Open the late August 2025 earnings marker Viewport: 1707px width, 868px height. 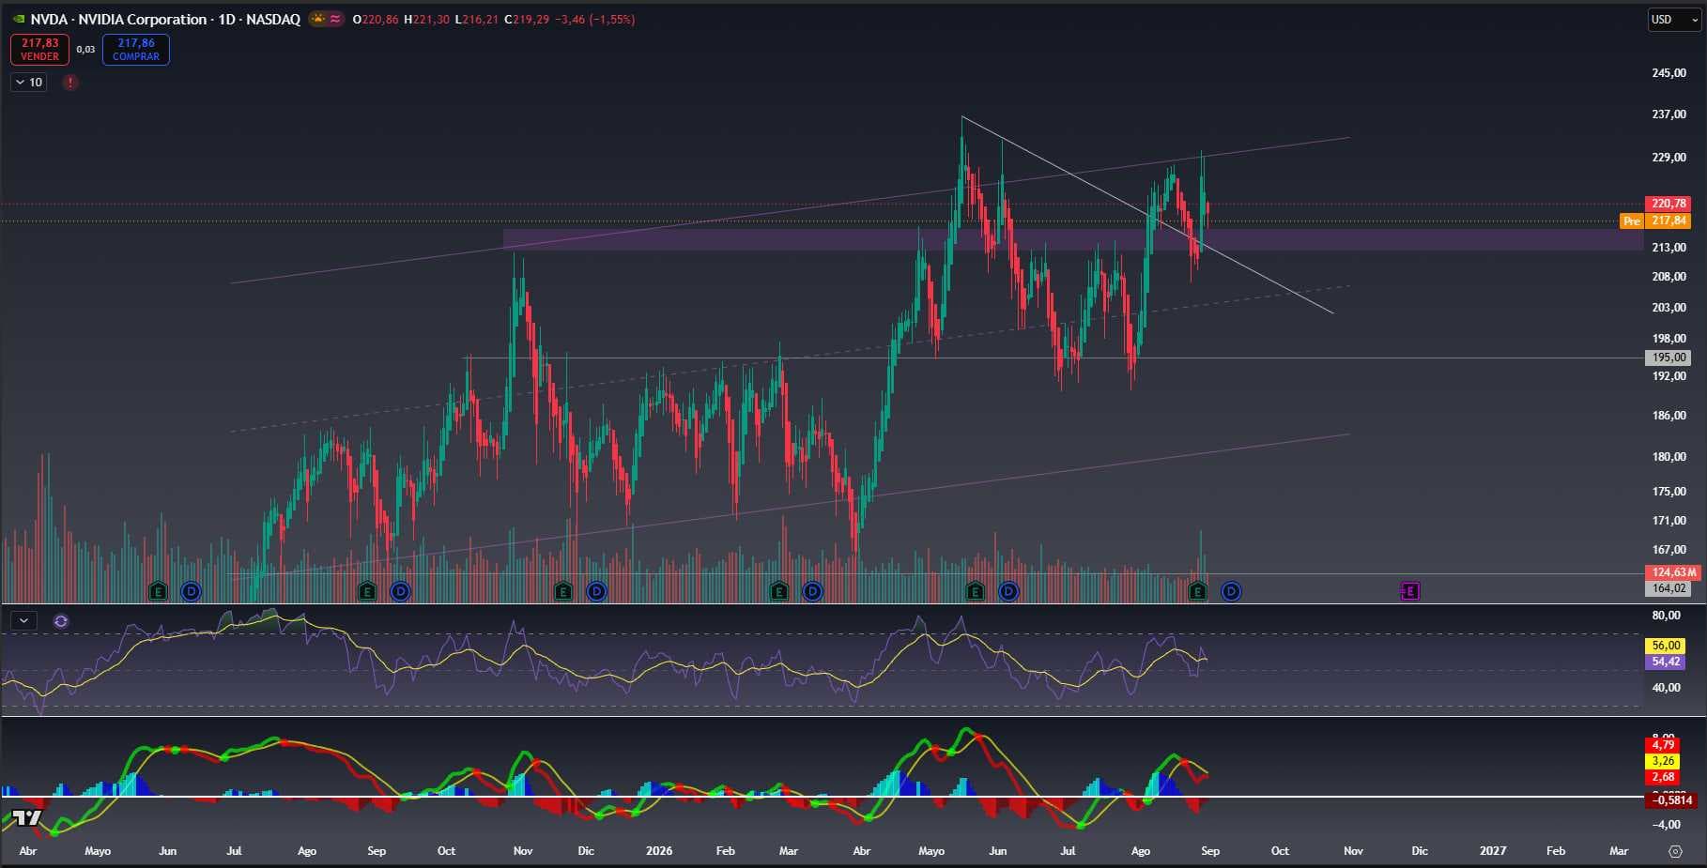click(367, 591)
